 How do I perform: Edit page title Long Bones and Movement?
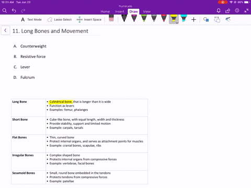[50, 31]
